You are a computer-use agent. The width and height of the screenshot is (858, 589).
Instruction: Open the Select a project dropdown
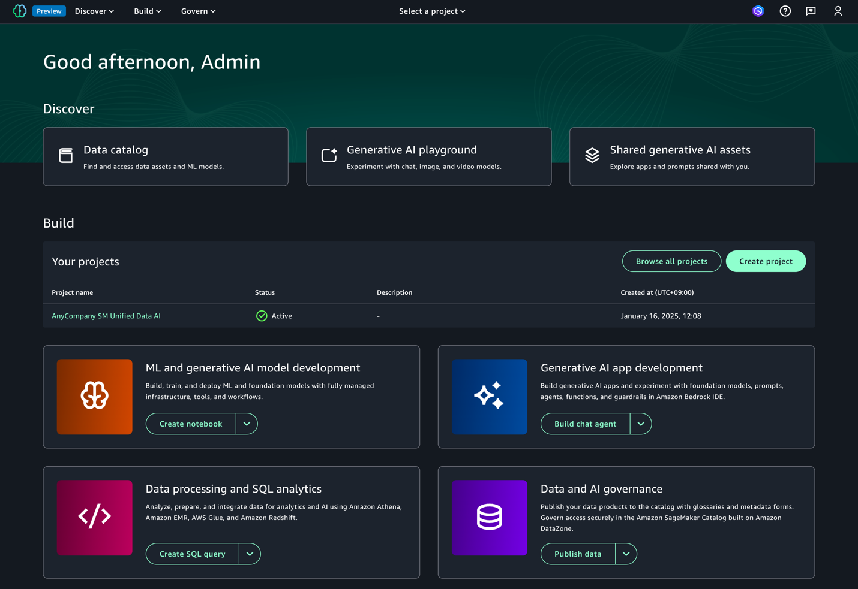(x=432, y=11)
